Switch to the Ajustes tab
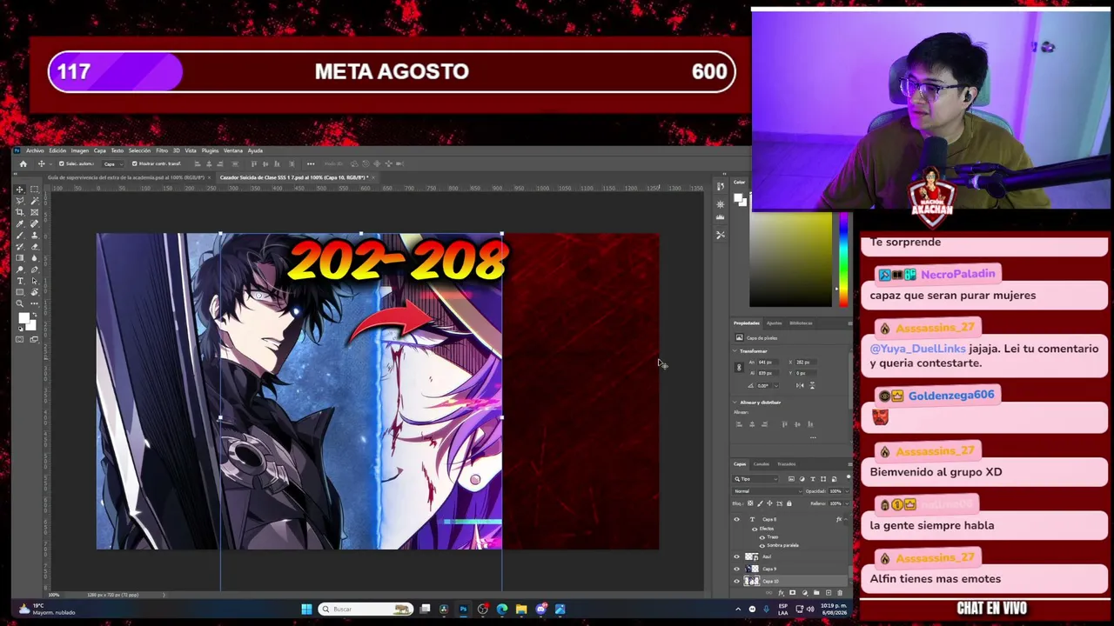1114x626 pixels. coord(774,323)
